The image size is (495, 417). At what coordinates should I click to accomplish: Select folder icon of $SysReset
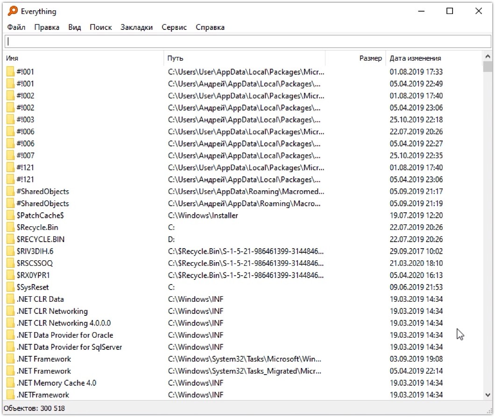[x=10, y=287]
